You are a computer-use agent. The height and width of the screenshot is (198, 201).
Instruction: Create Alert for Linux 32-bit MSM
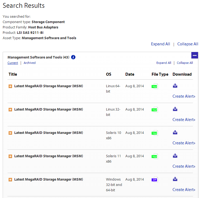pyautogui.click(x=184, y=120)
